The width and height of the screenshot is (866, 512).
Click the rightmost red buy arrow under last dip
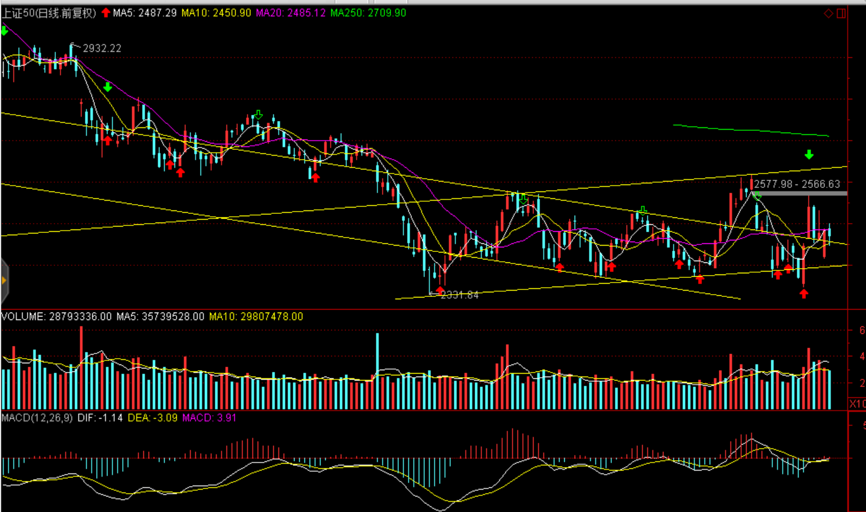coord(804,293)
